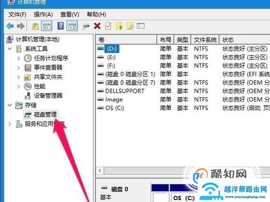Screen dimensions: 270x202
Task: Open the 帮助(H) menu
Action: coord(96,14)
